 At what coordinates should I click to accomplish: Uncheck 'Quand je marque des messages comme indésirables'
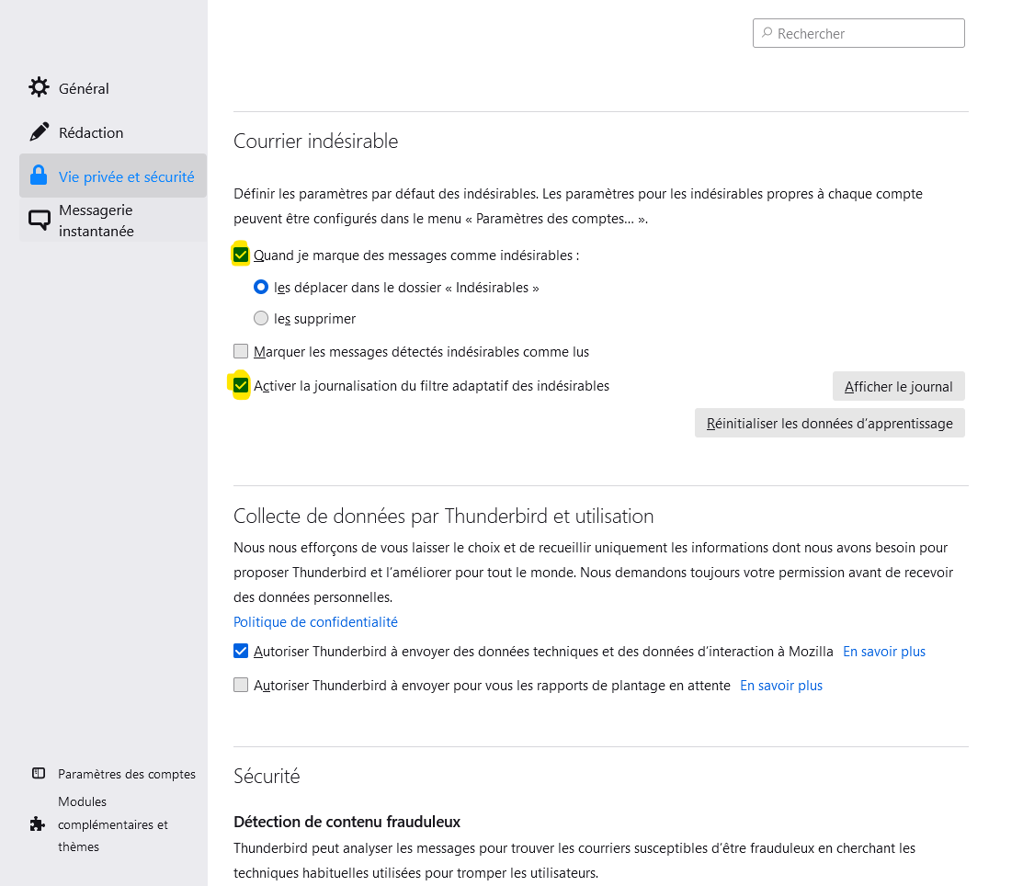pos(241,256)
